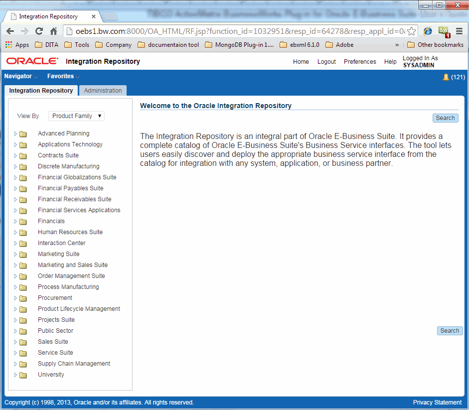Expand Applications Technology tree node

click(x=15, y=145)
